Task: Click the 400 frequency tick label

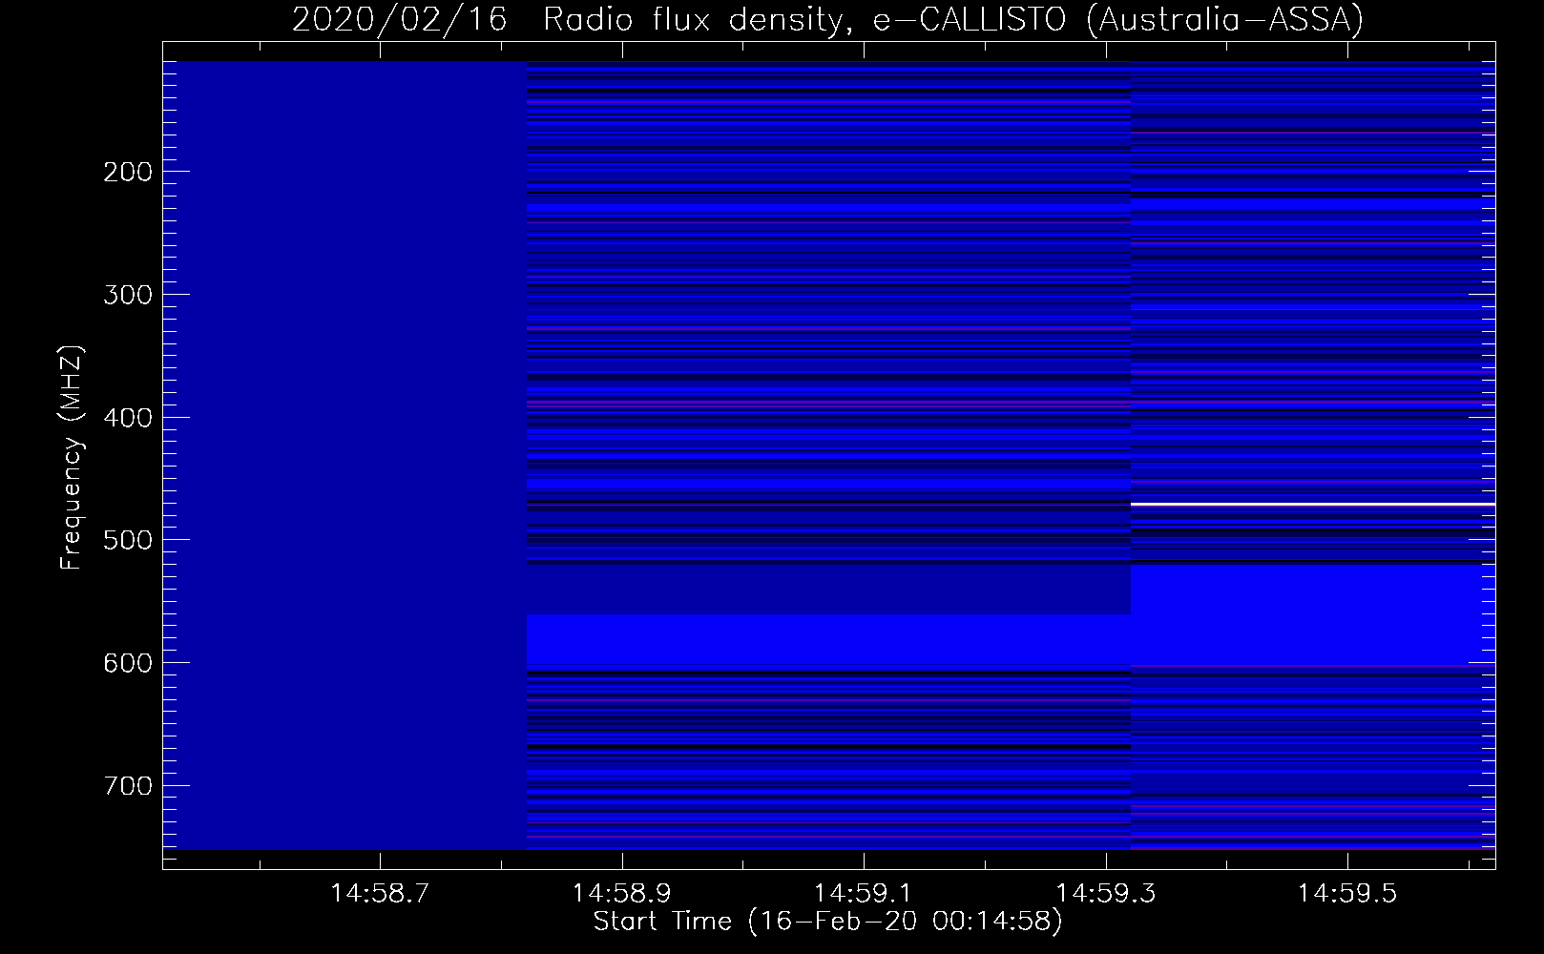Action: point(128,418)
